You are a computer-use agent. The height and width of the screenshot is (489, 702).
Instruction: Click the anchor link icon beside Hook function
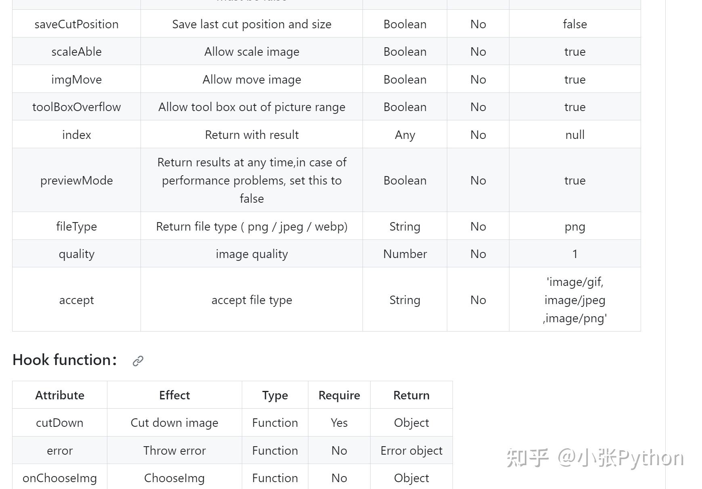(x=138, y=361)
